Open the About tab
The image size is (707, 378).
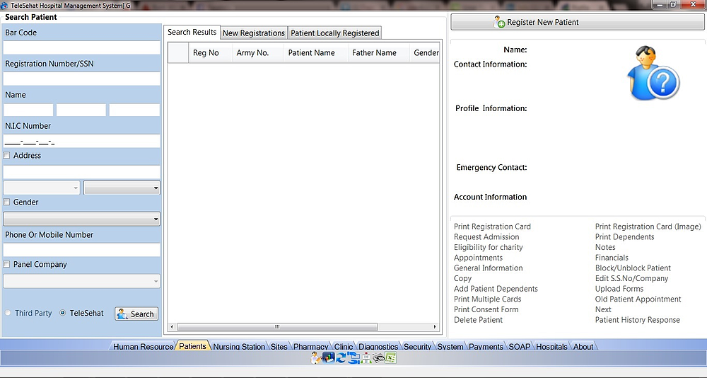point(583,346)
